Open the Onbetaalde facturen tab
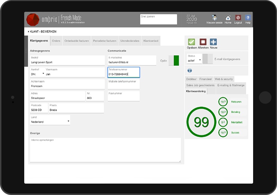The image size is (277, 195). [77, 41]
